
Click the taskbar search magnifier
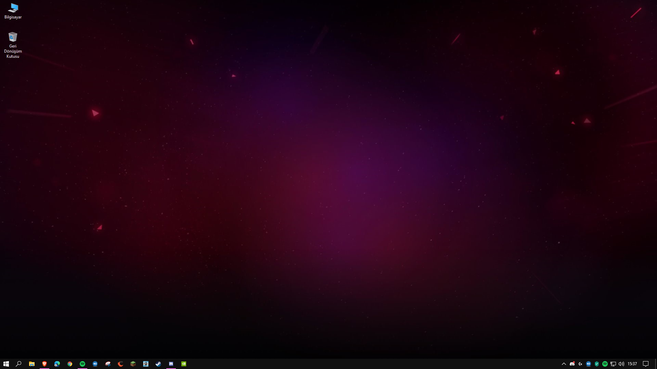click(x=19, y=364)
